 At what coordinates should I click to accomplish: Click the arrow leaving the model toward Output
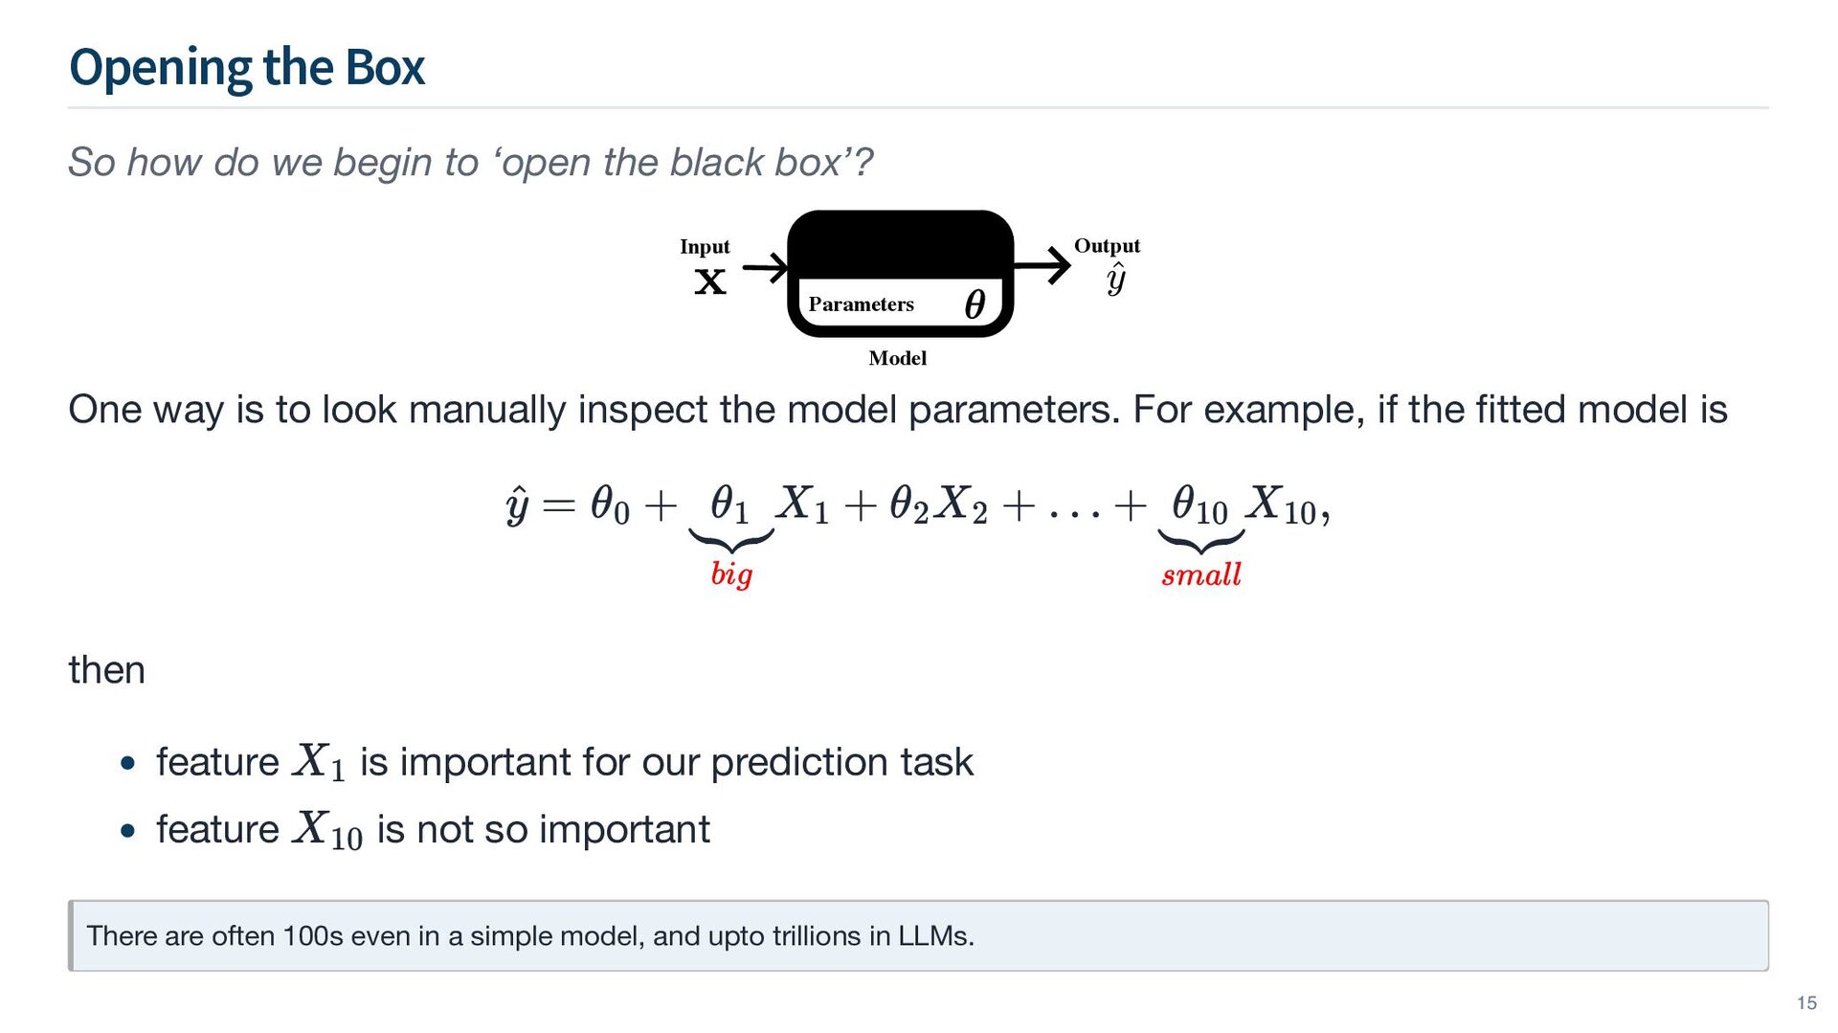click(1042, 265)
